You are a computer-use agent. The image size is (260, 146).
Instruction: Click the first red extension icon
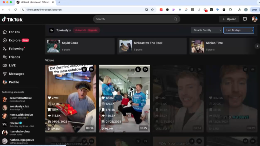click(x=161, y=10)
